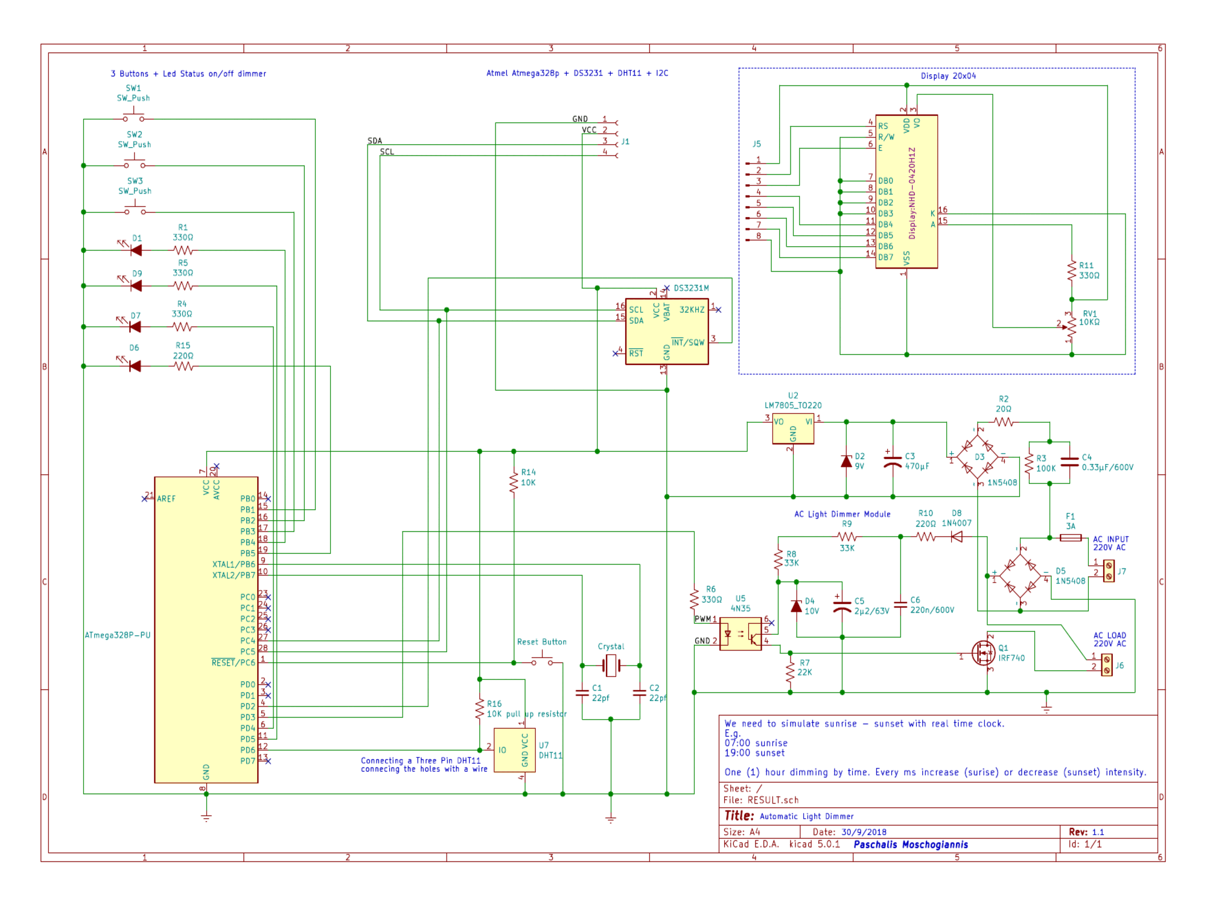Click the DHT11 sensor U7 block
The height and width of the screenshot is (905, 1207).
coord(514,750)
